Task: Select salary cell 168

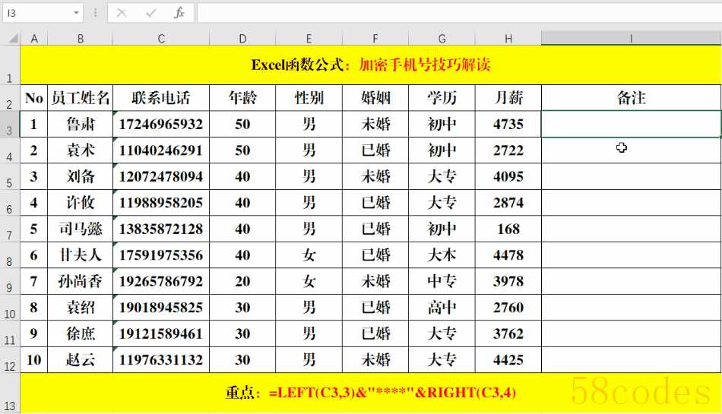Action: (x=508, y=229)
